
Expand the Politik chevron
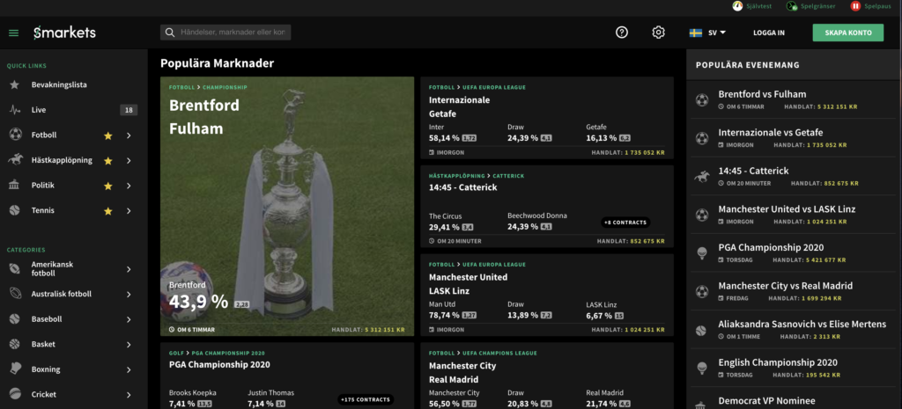(129, 186)
